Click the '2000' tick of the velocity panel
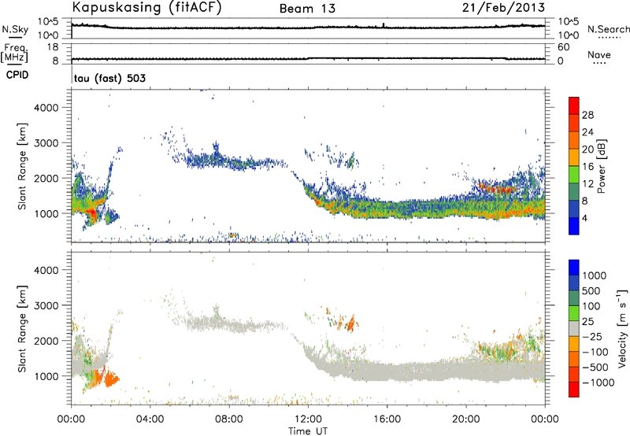The width and height of the screenshot is (630, 436). pyautogui.click(x=46, y=342)
